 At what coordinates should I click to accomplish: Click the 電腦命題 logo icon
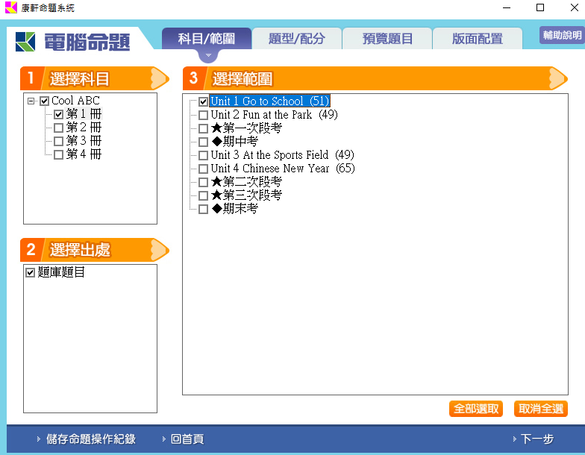pos(26,41)
